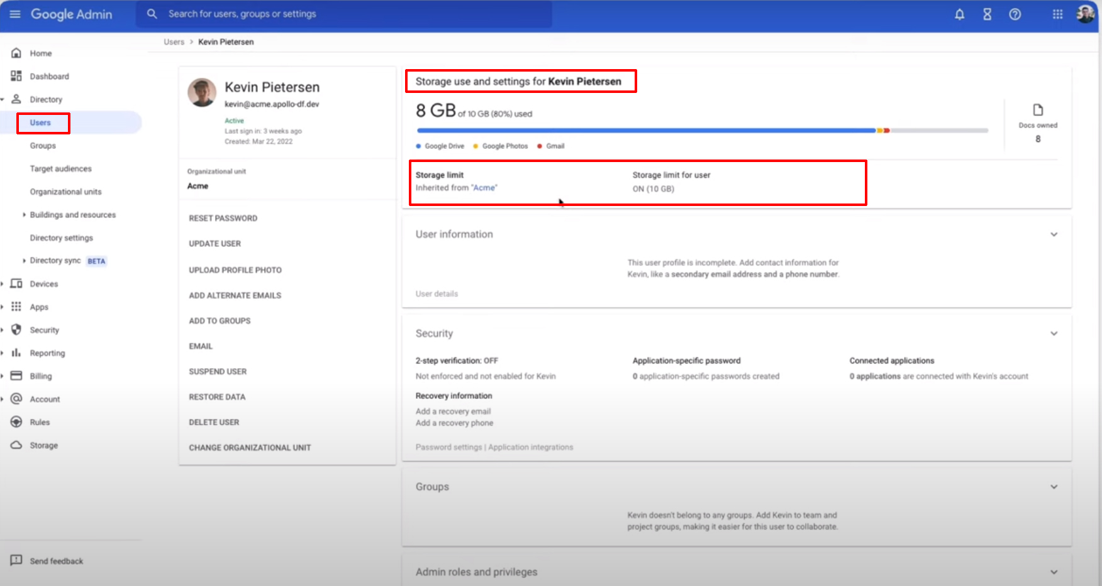Click the Docs owned document icon
This screenshot has height=586, width=1102.
tap(1038, 110)
